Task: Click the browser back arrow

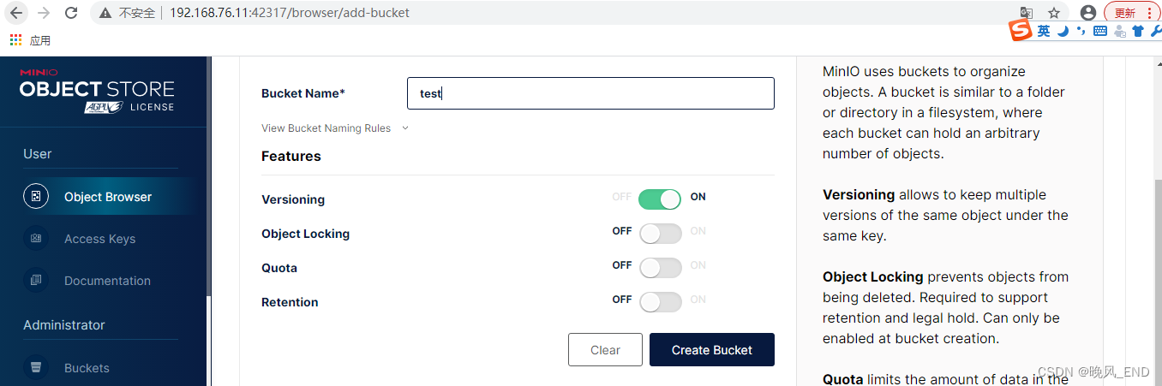Action: pyautogui.click(x=16, y=13)
